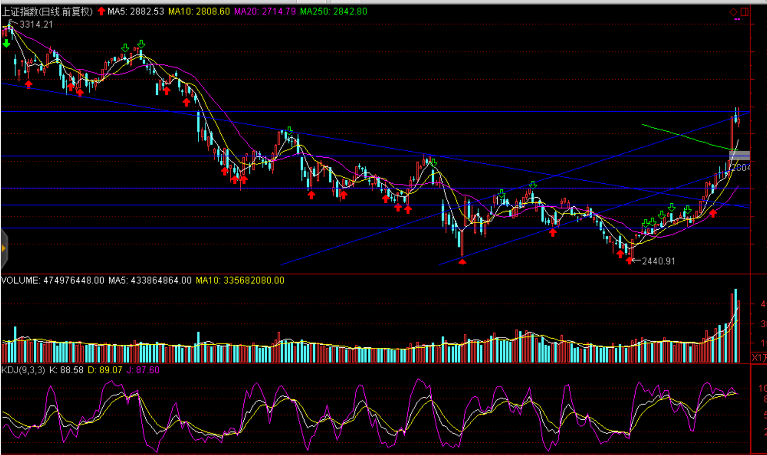The width and height of the screenshot is (767, 455).
Task: Click the MA10 indicator value in header
Action: 199,11
